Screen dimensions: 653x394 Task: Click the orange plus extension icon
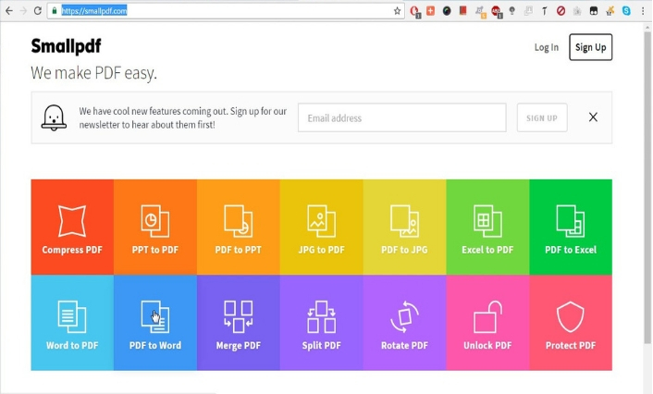coord(430,11)
